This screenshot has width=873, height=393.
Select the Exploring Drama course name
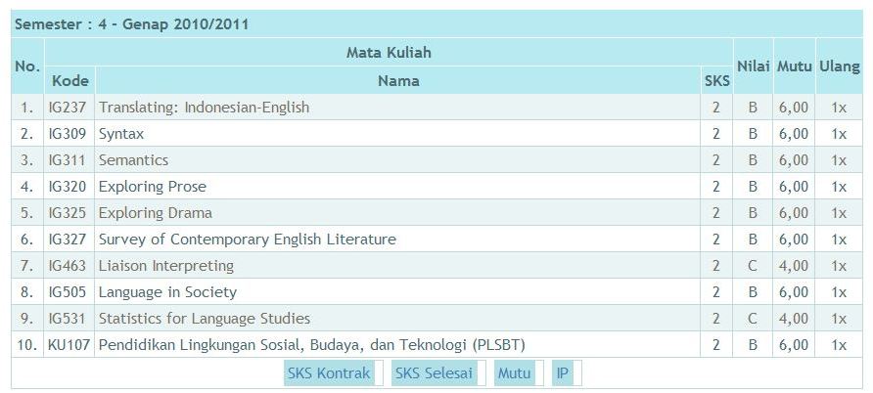pyautogui.click(x=156, y=213)
